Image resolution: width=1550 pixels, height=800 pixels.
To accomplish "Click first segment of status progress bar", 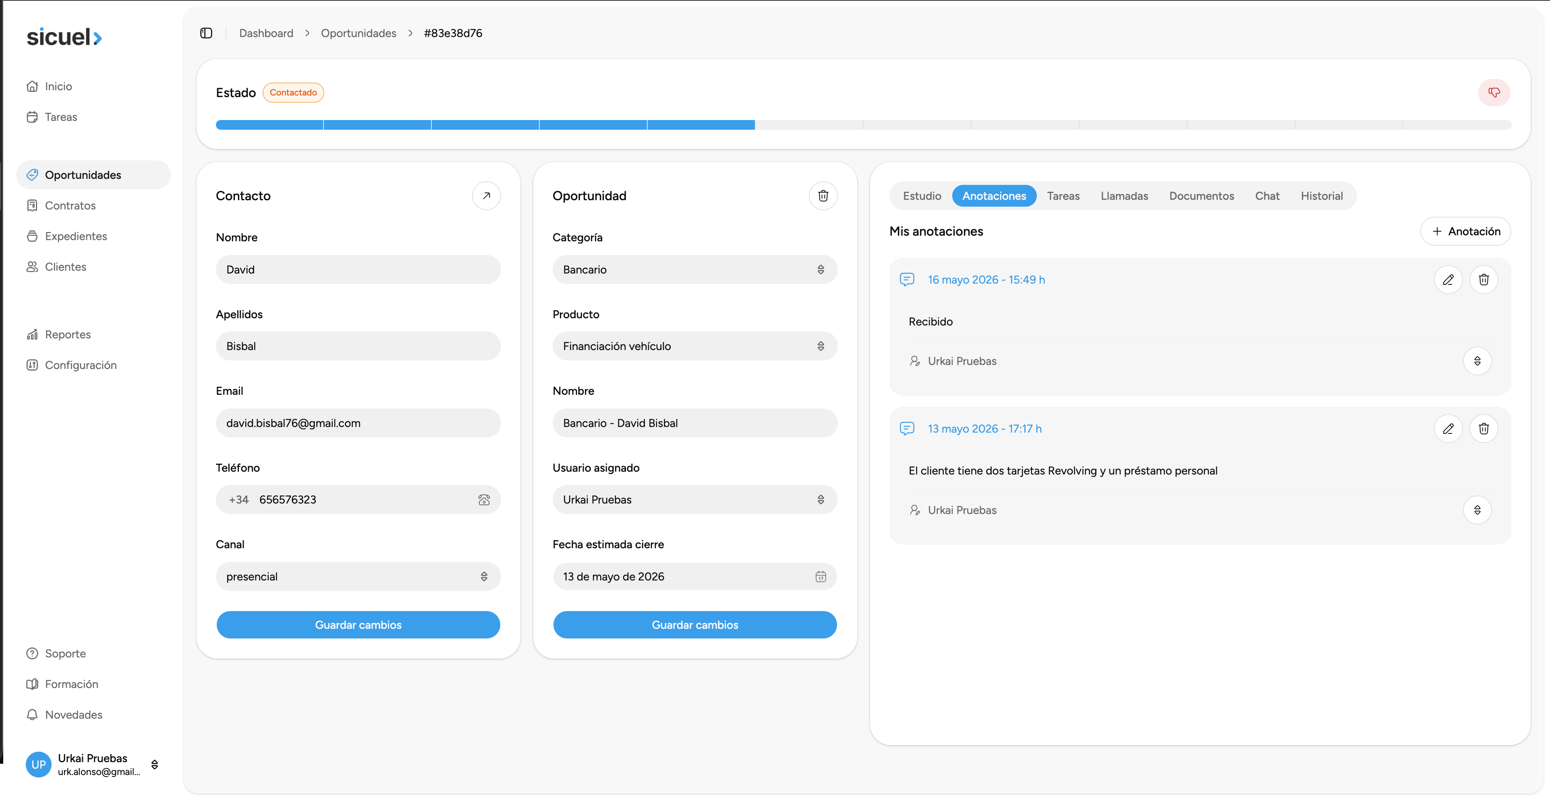I will [x=269, y=125].
